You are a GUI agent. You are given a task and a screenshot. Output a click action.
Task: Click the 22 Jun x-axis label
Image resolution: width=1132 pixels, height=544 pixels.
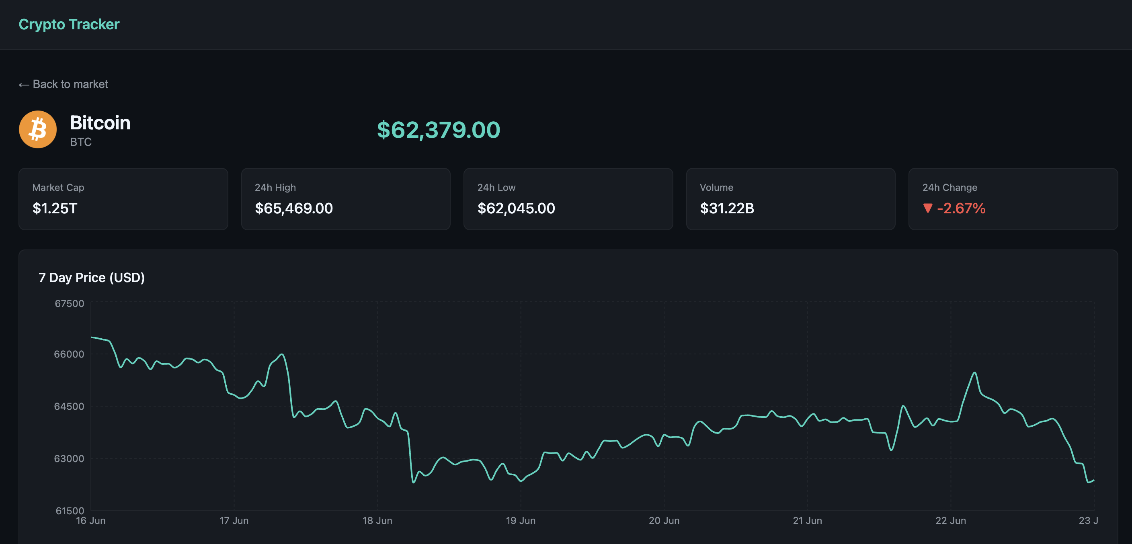click(x=951, y=520)
